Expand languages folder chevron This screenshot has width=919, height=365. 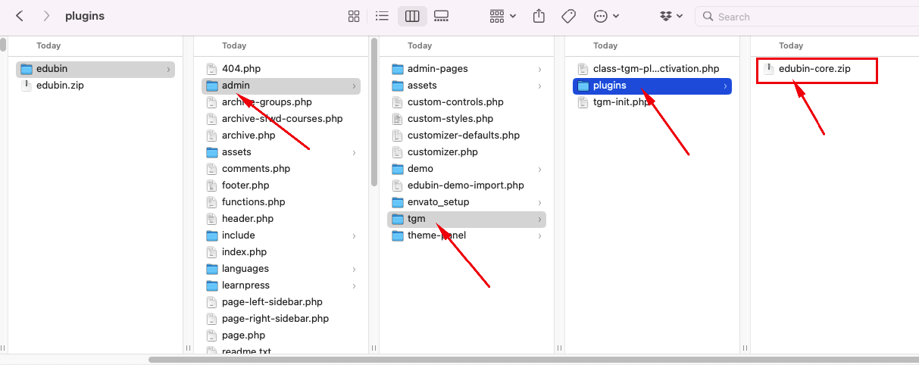point(354,269)
